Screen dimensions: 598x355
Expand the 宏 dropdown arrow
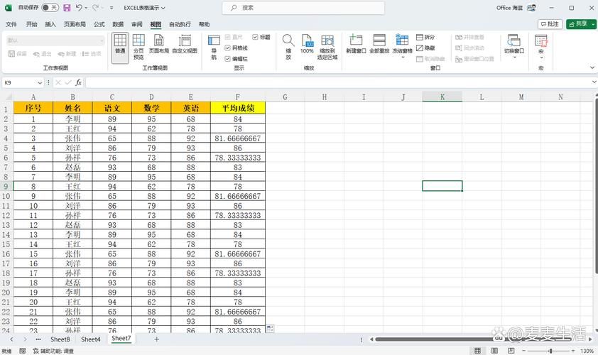(x=540, y=58)
